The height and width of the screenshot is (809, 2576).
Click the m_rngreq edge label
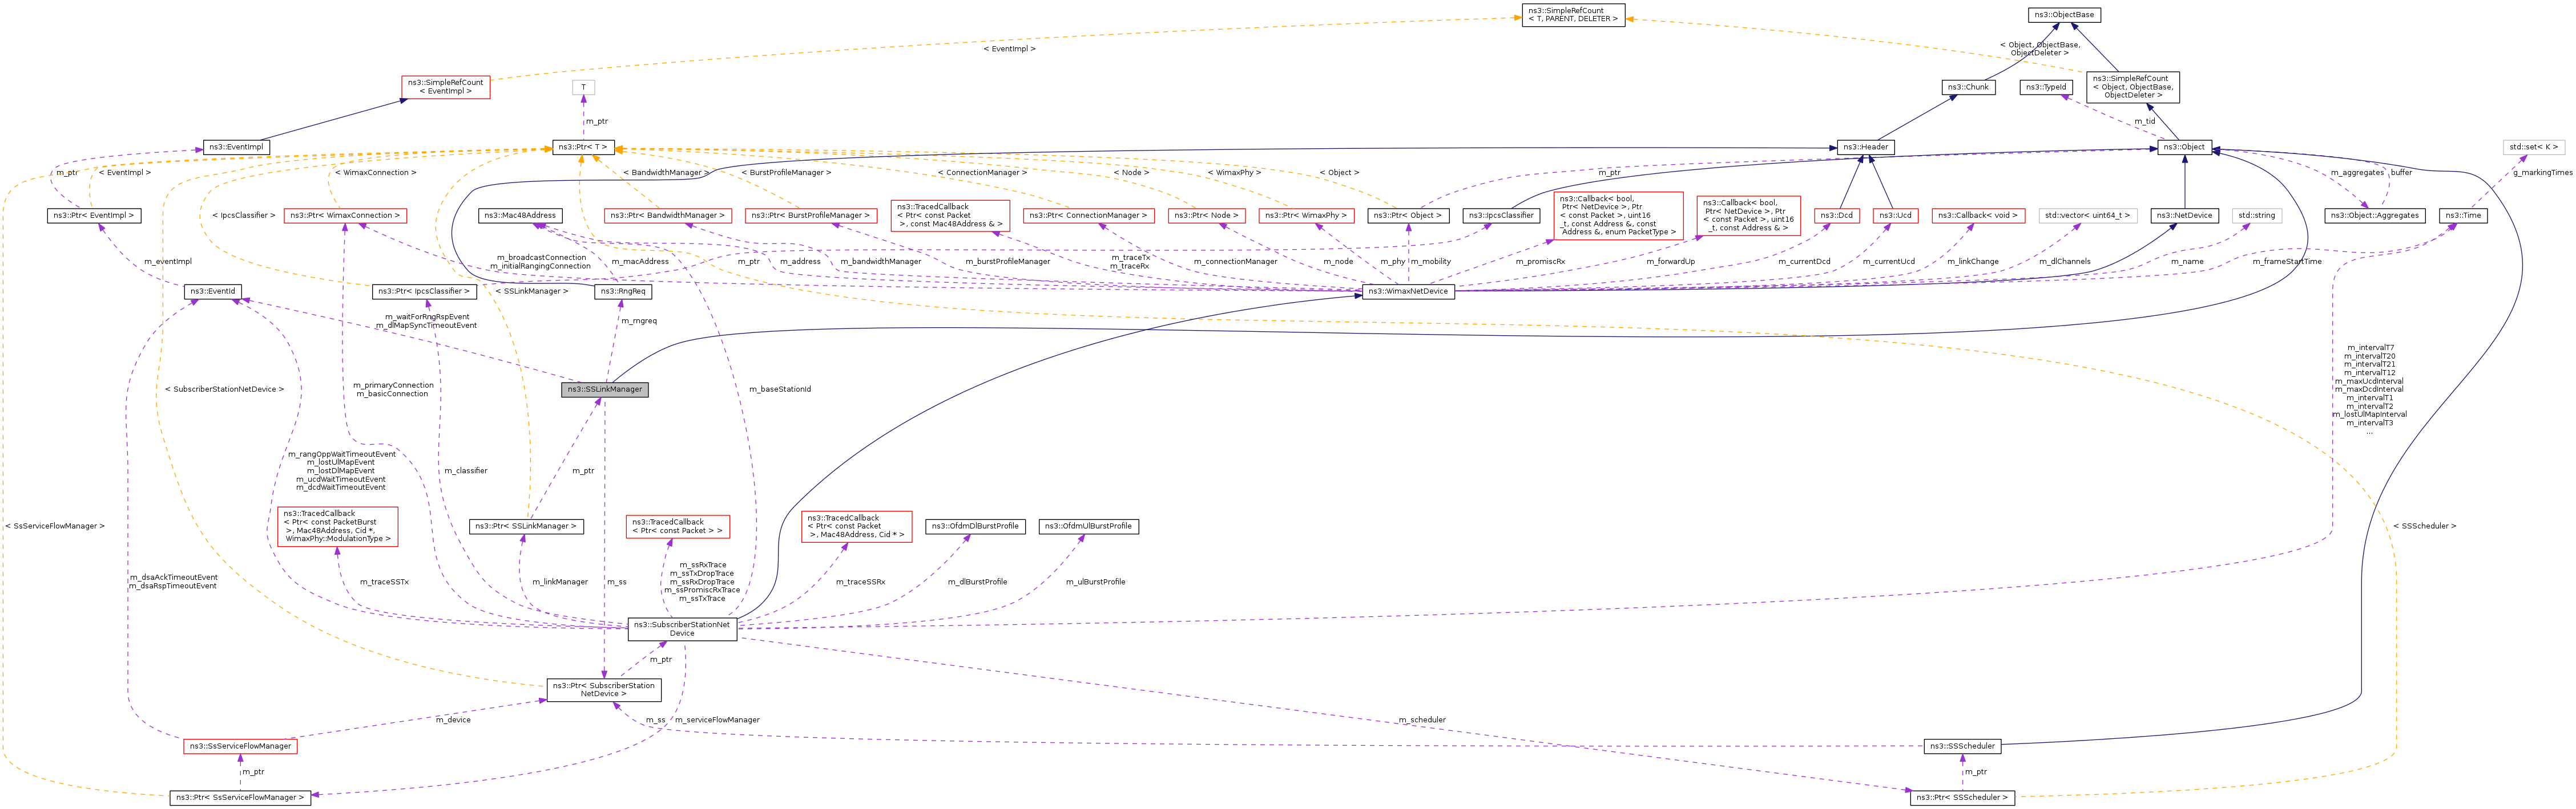point(639,322)
